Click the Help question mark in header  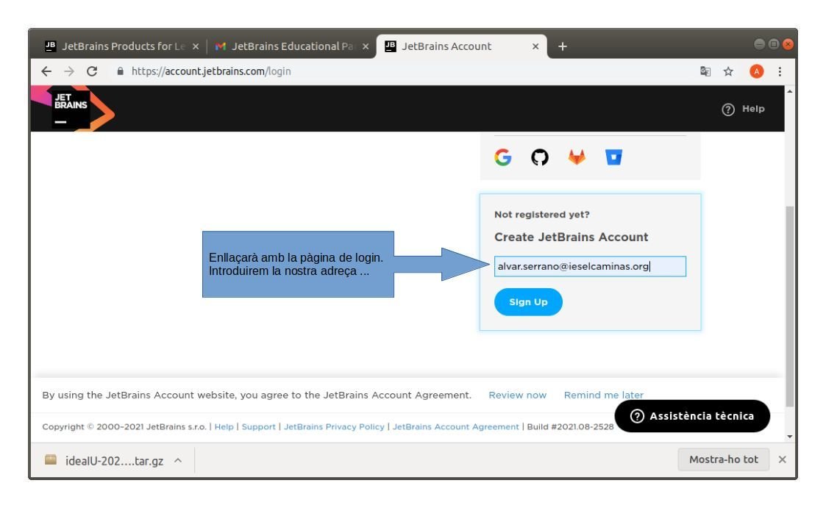[x=728, y=110]
